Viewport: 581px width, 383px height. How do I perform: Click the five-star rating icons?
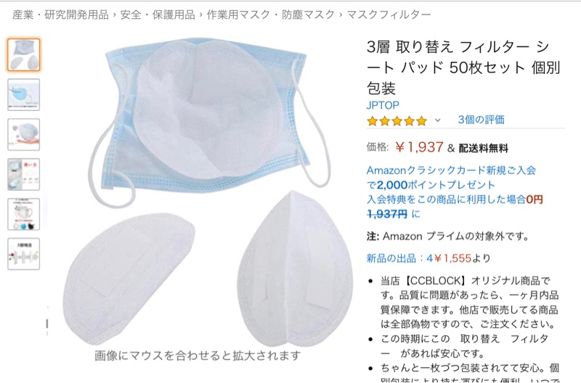coord(397,120)
